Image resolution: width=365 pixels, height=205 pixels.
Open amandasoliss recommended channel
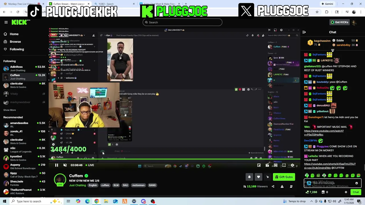[x=24, y=125]
